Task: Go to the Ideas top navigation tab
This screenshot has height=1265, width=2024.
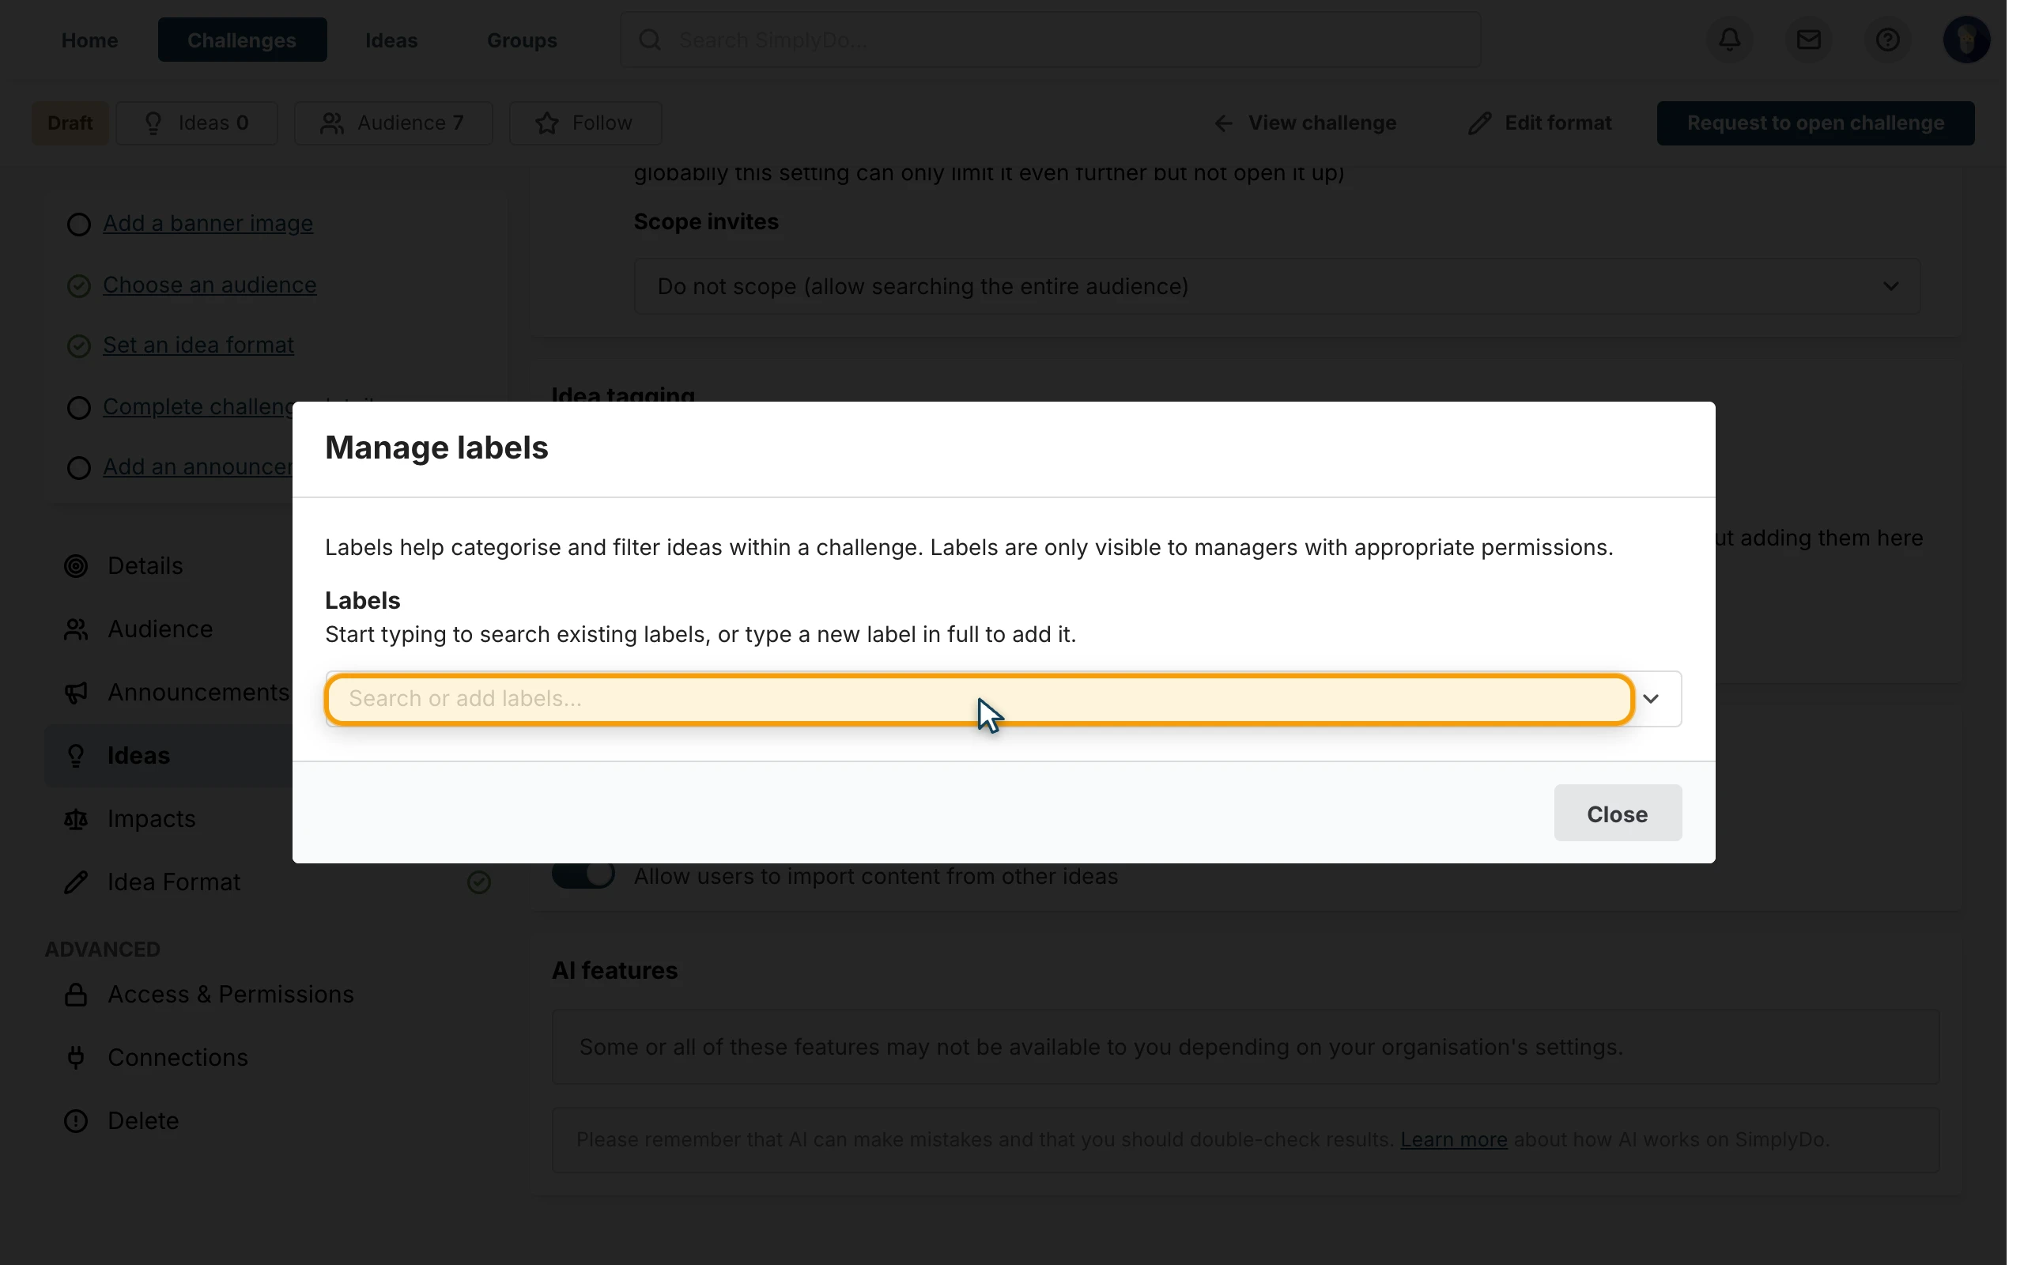Action: (x=391, y=40)
